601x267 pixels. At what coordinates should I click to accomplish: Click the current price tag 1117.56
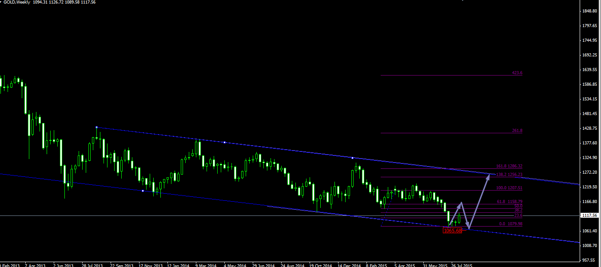590,215
